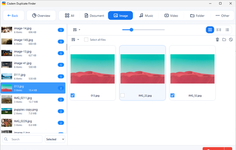Click the 013.jpg file name under thumbnail
Viewport: 236px width, 150px height.
point(95,96)
